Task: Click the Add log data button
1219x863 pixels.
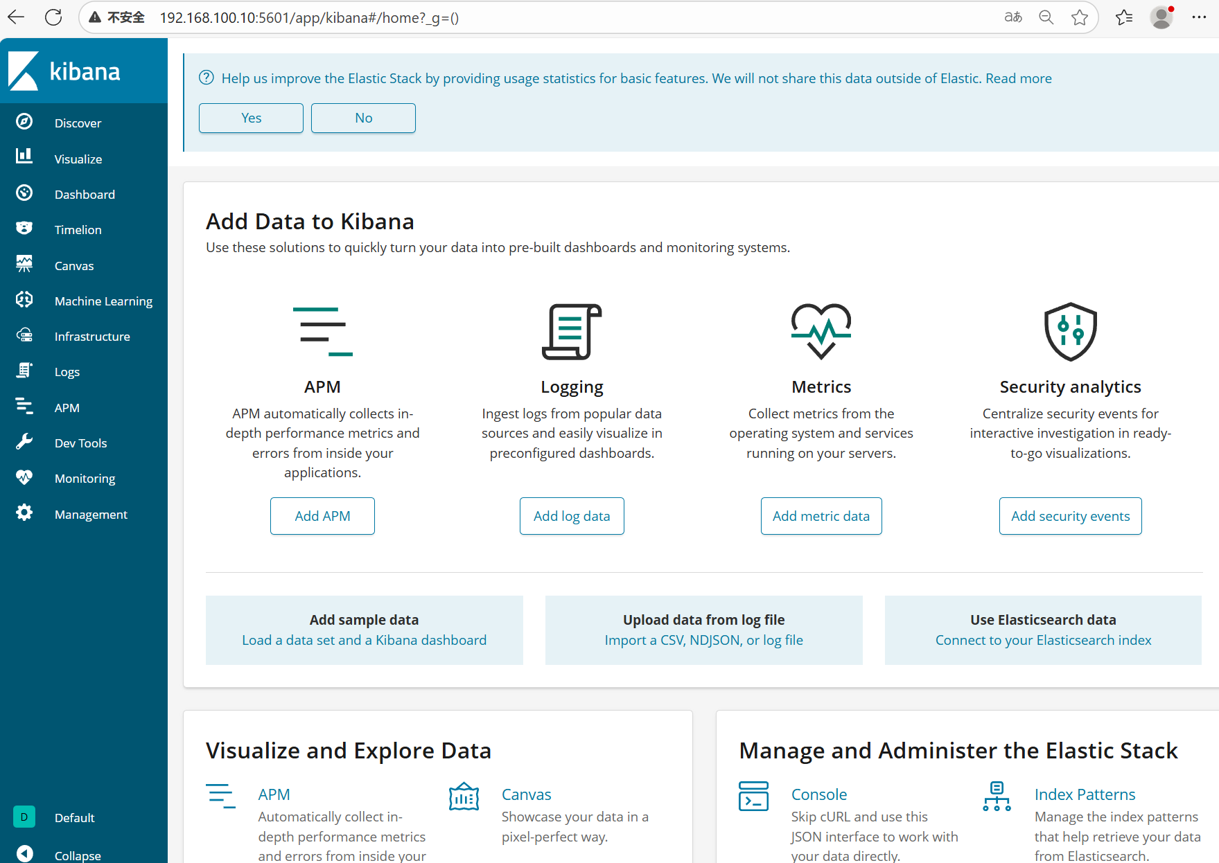Action: (572, 516)
